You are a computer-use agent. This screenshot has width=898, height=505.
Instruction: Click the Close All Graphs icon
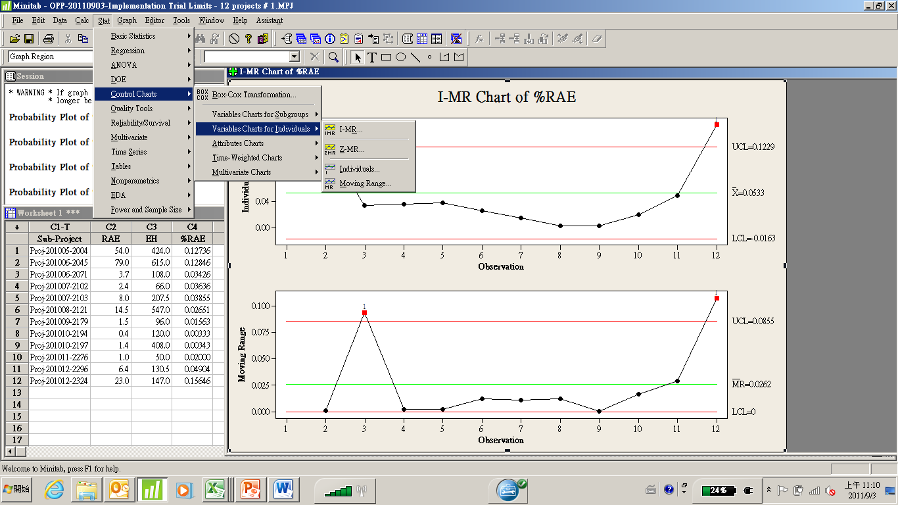click(x=456, y=39)
